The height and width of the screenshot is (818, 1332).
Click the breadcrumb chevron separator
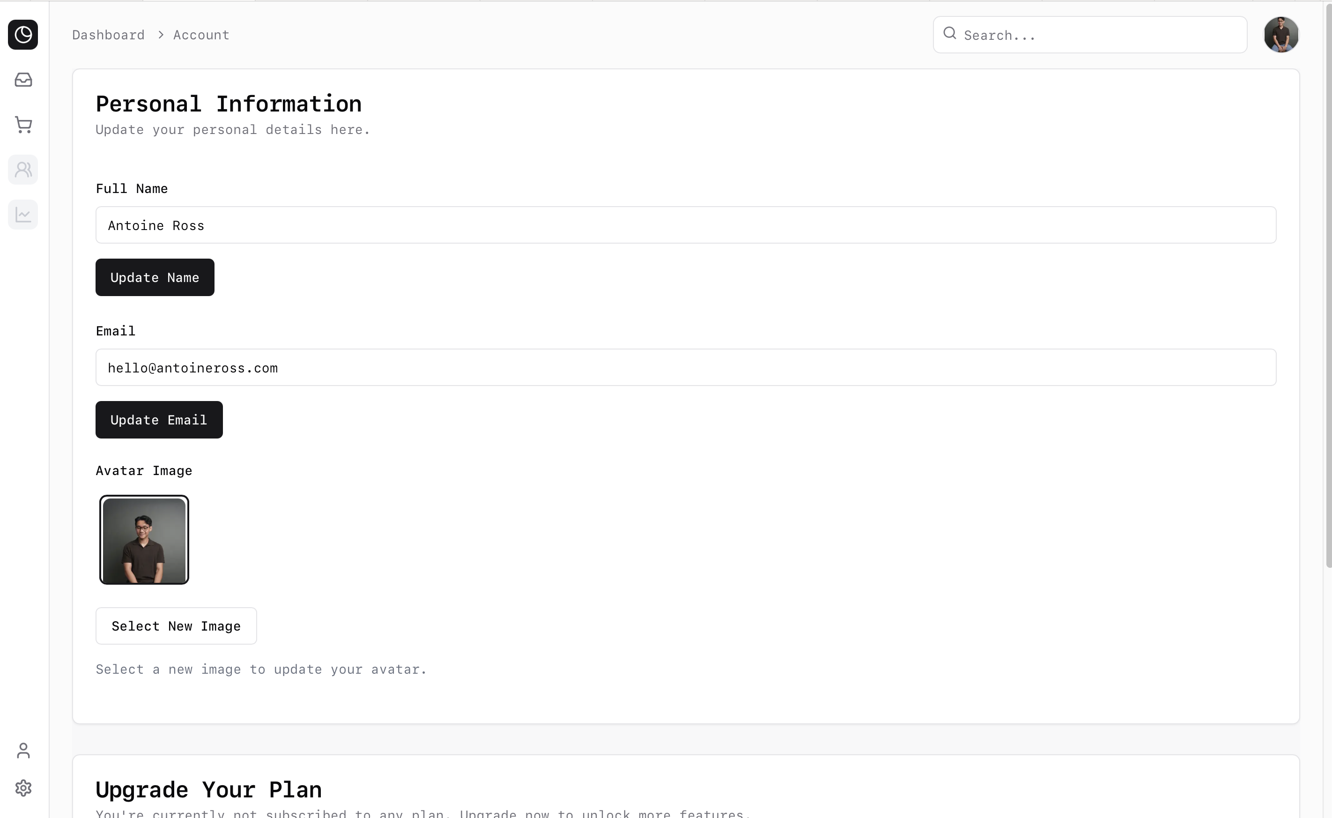tap(161, 35)
